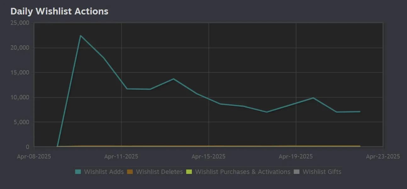Toggle the Wishlist Adds legend swatch
Viewport: 407px width, 189px height.
[78, 172]
